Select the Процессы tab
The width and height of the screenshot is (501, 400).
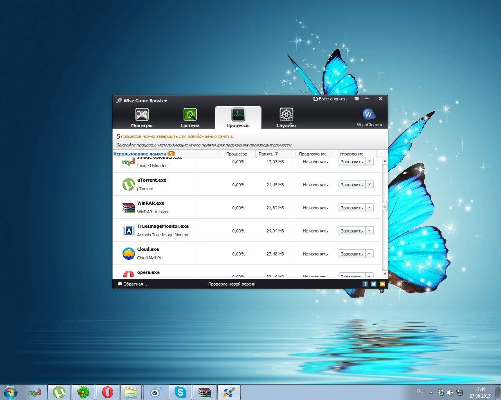tap(238, 118)
